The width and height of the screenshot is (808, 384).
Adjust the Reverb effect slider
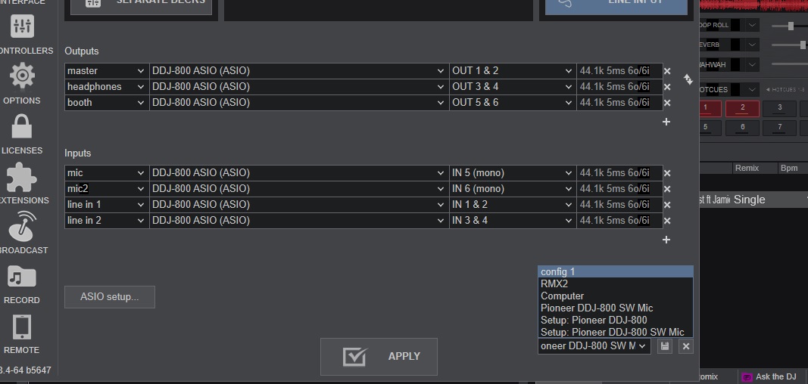(803, 45)
